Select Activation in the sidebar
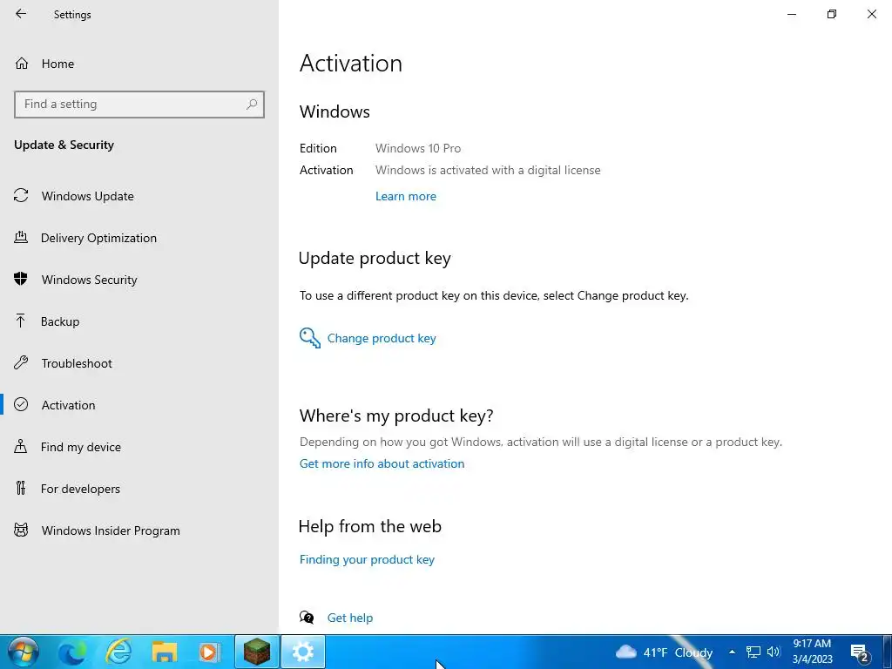 tap(139, 405)
